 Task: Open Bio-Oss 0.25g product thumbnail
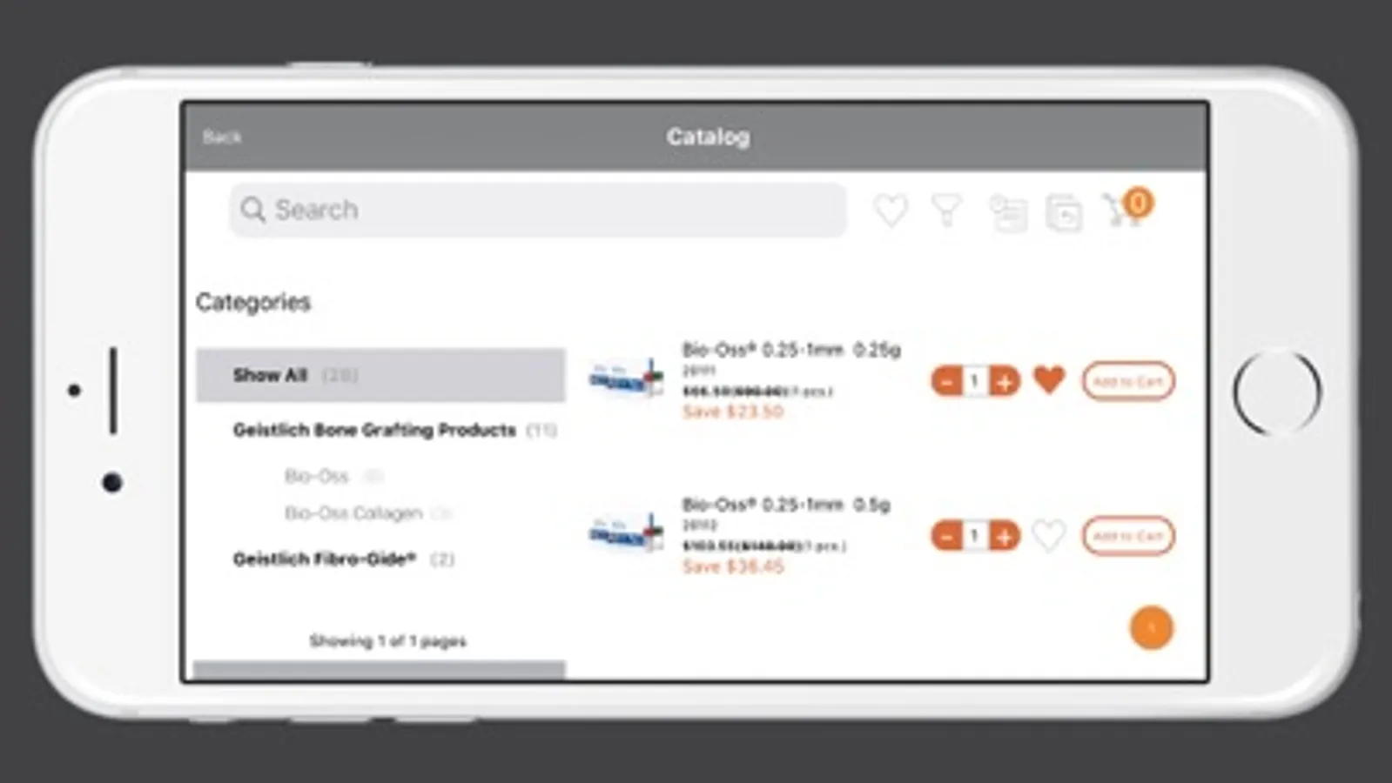pyautogui.click(x=626, y=378)
